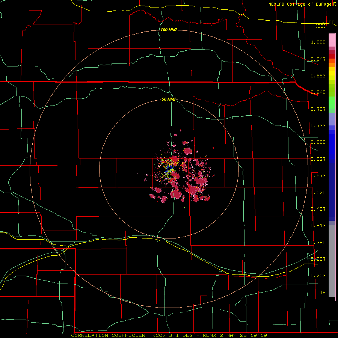Click the 0.893 value on the scale

point(318,75)
